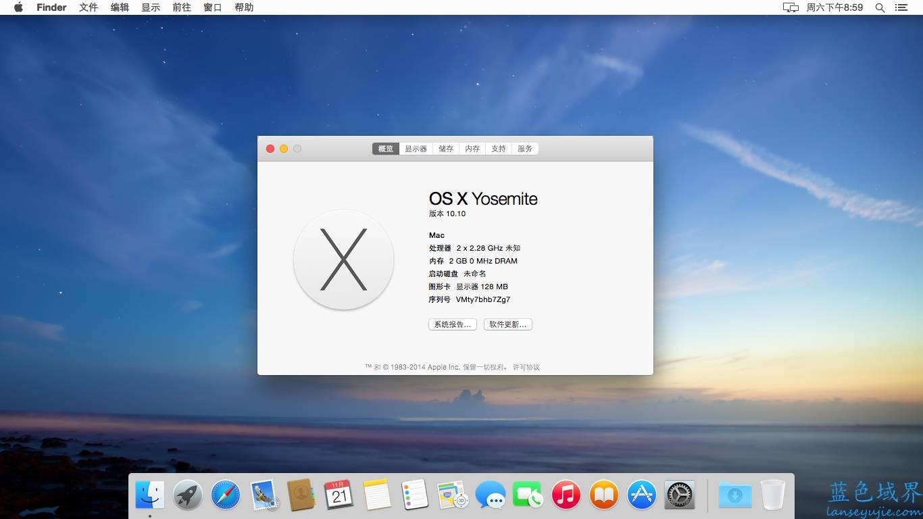Switch to the 储存 tab
Viewport: 923px width, 519px height.
pos(446,149)
